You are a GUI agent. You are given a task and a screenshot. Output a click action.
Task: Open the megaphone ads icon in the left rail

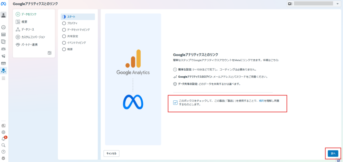(3, 56)
